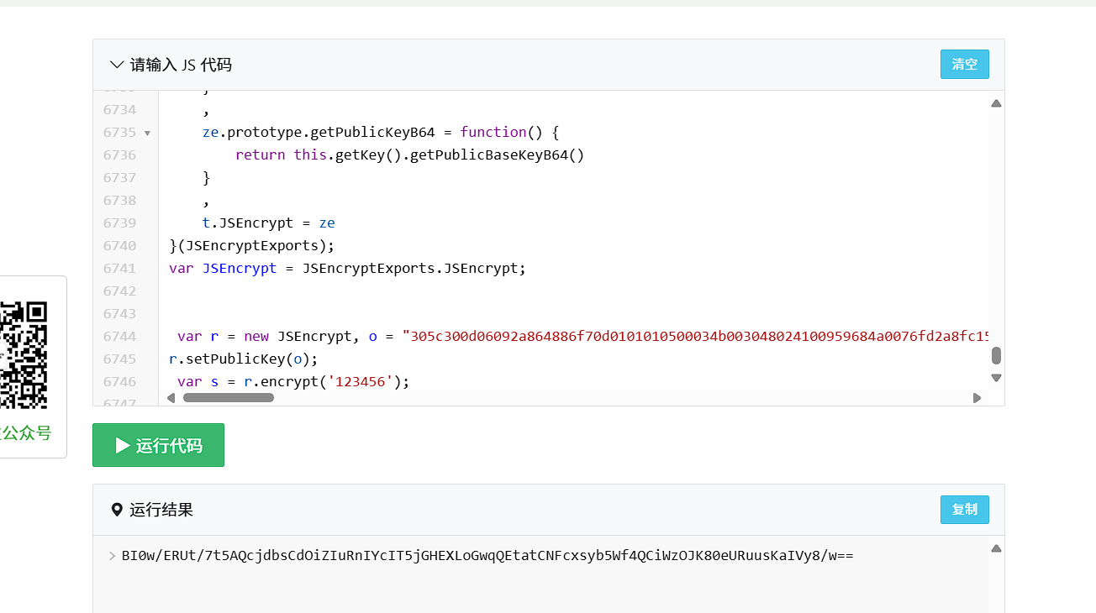This screenshot has width=1096, height=613.
Task: Click the code editor vertical scrollbar thumb
Action: (996, 355)
